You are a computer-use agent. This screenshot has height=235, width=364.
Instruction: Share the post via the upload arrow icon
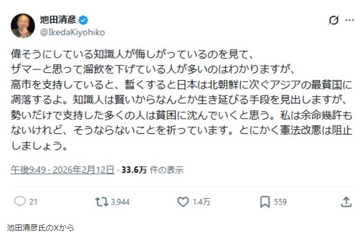click(x=346, y=201)
